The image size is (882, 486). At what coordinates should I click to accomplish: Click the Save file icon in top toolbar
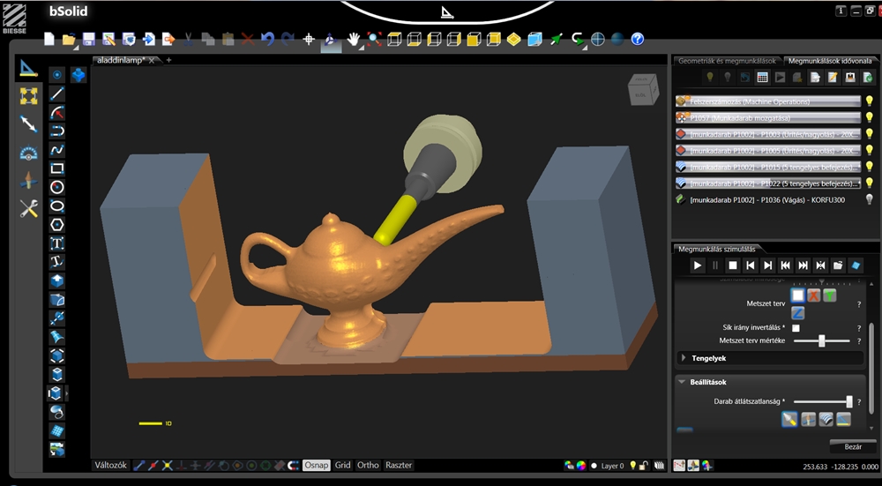click(x=88, y=39)
